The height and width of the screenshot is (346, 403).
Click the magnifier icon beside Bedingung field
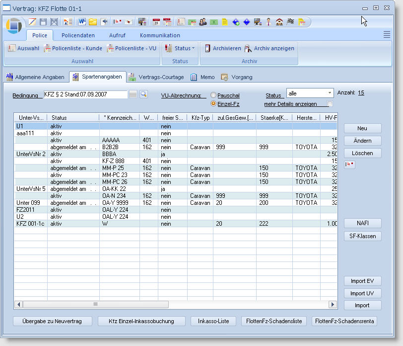pos(143,94)
